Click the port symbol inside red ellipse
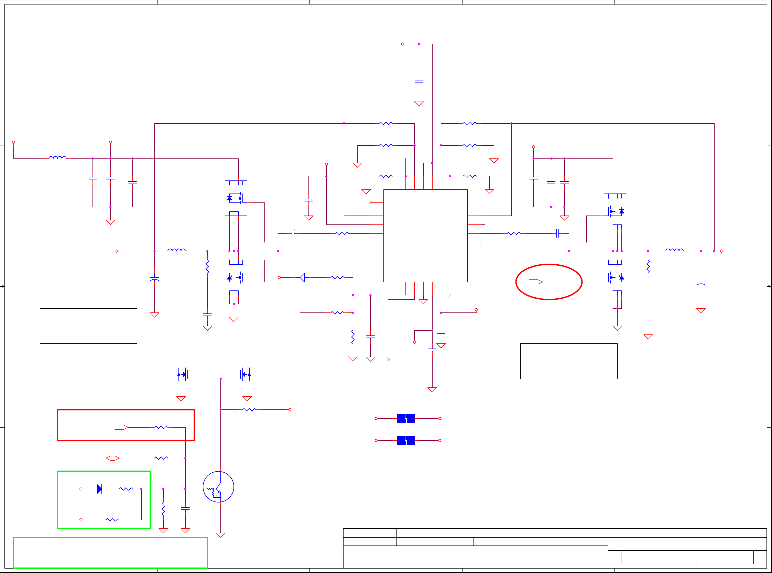Viewport: 772px width, 573px height. pyautogui.click(x=535, y=282)
